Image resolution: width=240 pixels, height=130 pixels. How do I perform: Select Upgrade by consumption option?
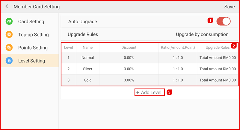click(202, 34)
